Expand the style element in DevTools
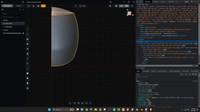 click(x=139, y=37)
